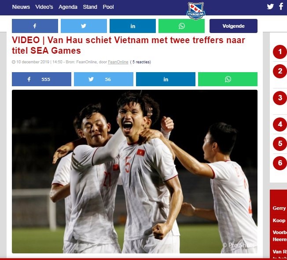Image resolution: width=287 pixels, height=260 pixels.
Task: Click Facebook share button showing 555
Action: (41, 79)
